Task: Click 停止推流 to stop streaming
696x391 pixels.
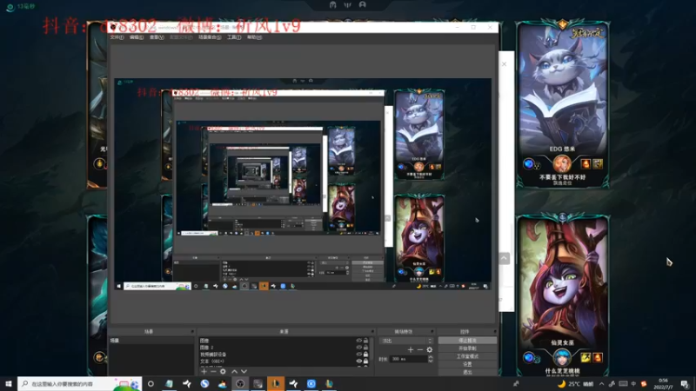Action: [x=467, y=341]
